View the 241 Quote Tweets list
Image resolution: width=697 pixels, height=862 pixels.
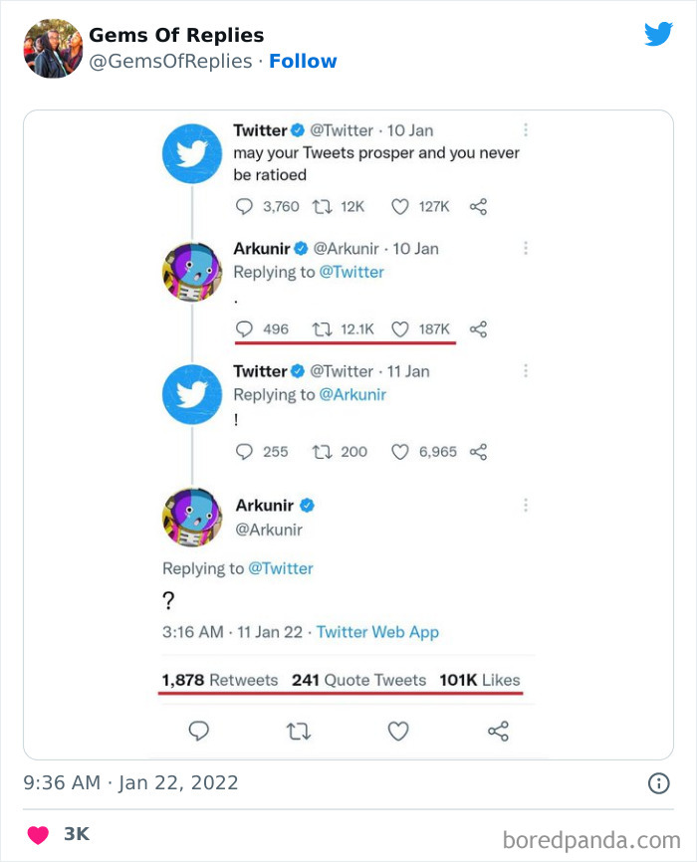358,680
